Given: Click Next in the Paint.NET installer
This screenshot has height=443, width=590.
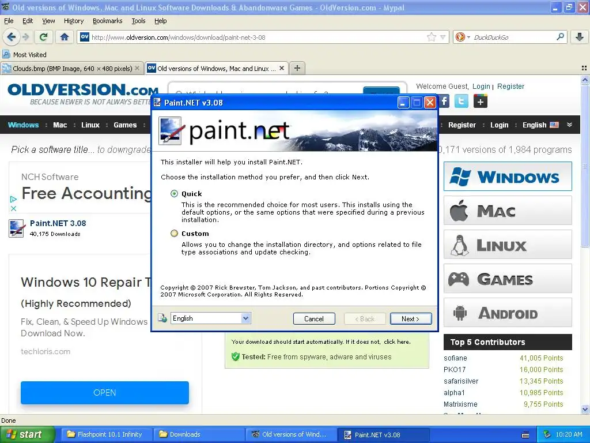Looking at the screenshot, I should [x=411, y=318].
